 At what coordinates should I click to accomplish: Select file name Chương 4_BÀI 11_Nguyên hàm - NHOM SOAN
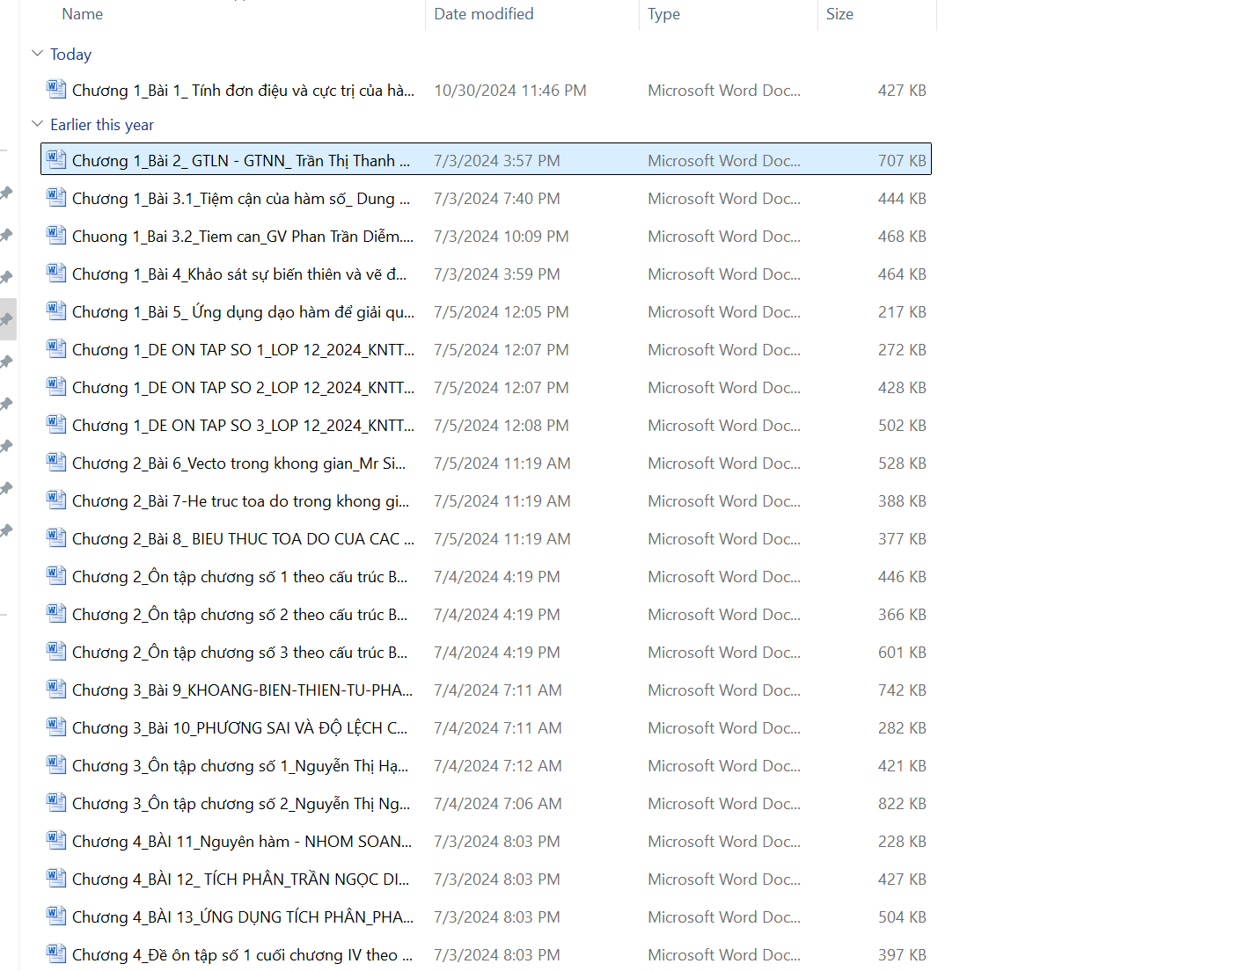pos(242,842)
